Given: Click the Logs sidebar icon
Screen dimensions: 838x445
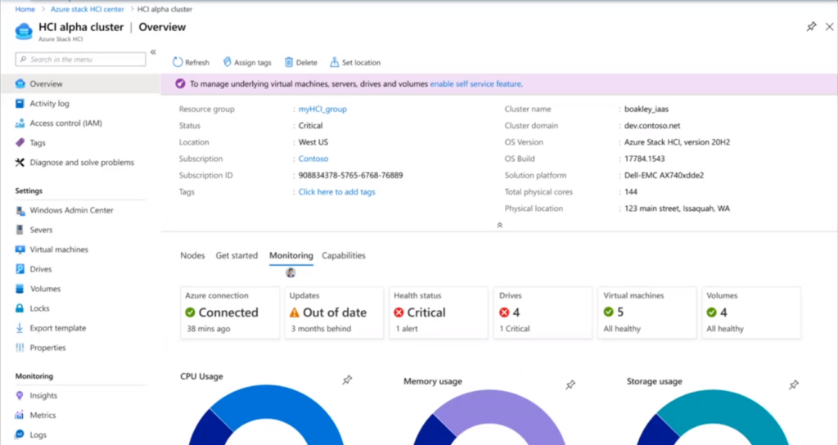Looking at the screenshot, I should point(20,435).
